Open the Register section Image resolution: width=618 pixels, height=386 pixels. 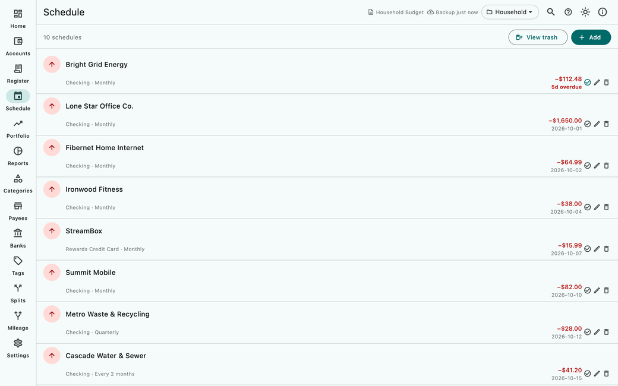tap(18, 74)
